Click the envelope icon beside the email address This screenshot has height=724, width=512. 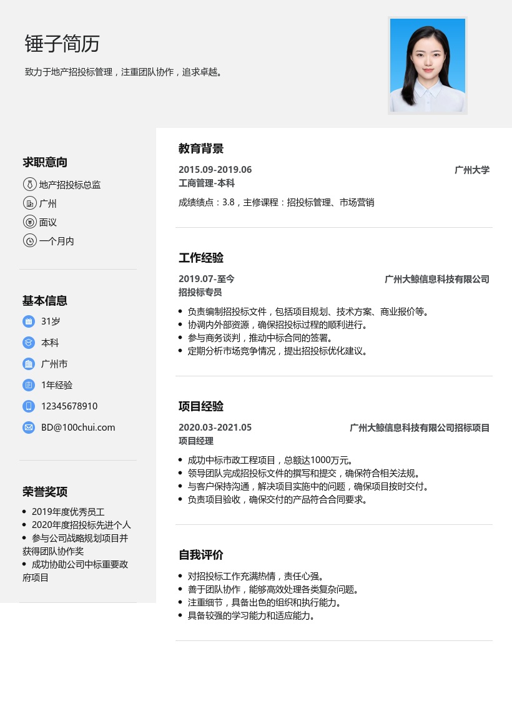pyautogui.click(x=29, y=428)
